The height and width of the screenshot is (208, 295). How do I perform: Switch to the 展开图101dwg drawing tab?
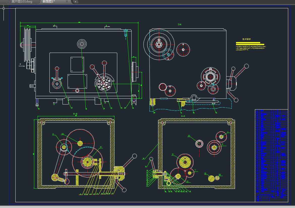(22, 2)
